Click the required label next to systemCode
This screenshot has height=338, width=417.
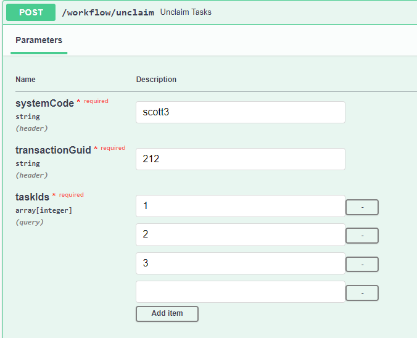(x=96, y=101)
